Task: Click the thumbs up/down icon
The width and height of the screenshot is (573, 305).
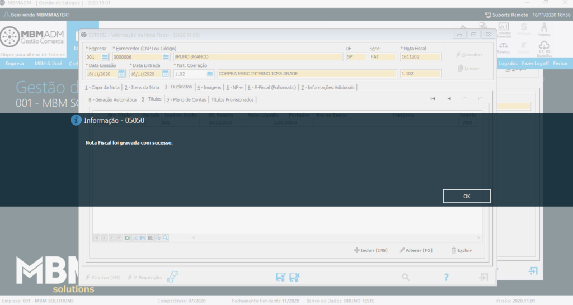Action: click(x=172, y=277)
